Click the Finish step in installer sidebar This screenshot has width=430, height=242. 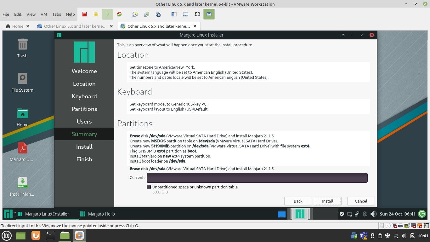pos(84,159)
